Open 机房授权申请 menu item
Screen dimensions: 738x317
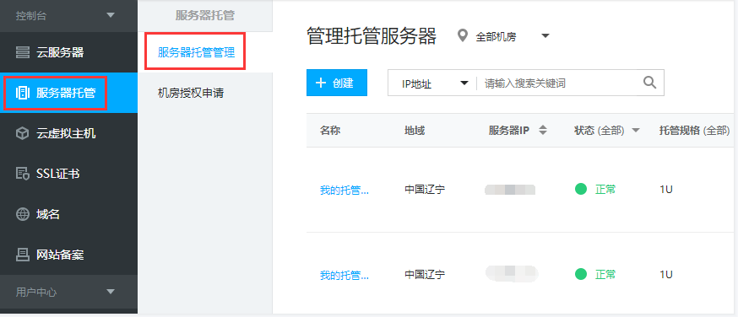(191, 94)
